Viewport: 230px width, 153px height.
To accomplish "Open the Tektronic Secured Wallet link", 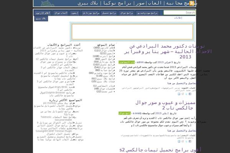I will (x=58, y=119).
